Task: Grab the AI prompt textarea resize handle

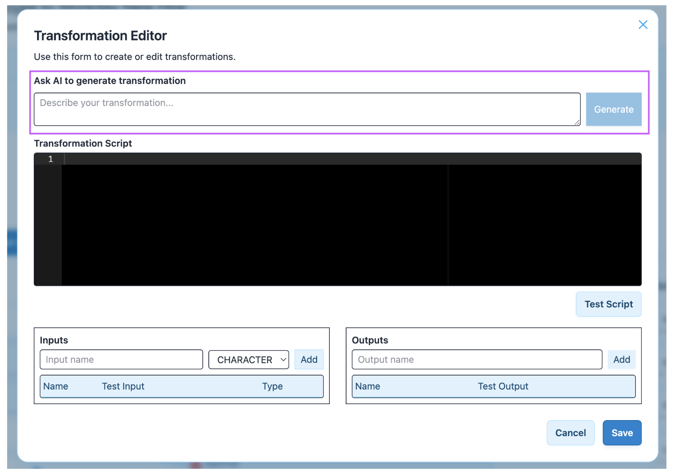Action: point(577,123)
